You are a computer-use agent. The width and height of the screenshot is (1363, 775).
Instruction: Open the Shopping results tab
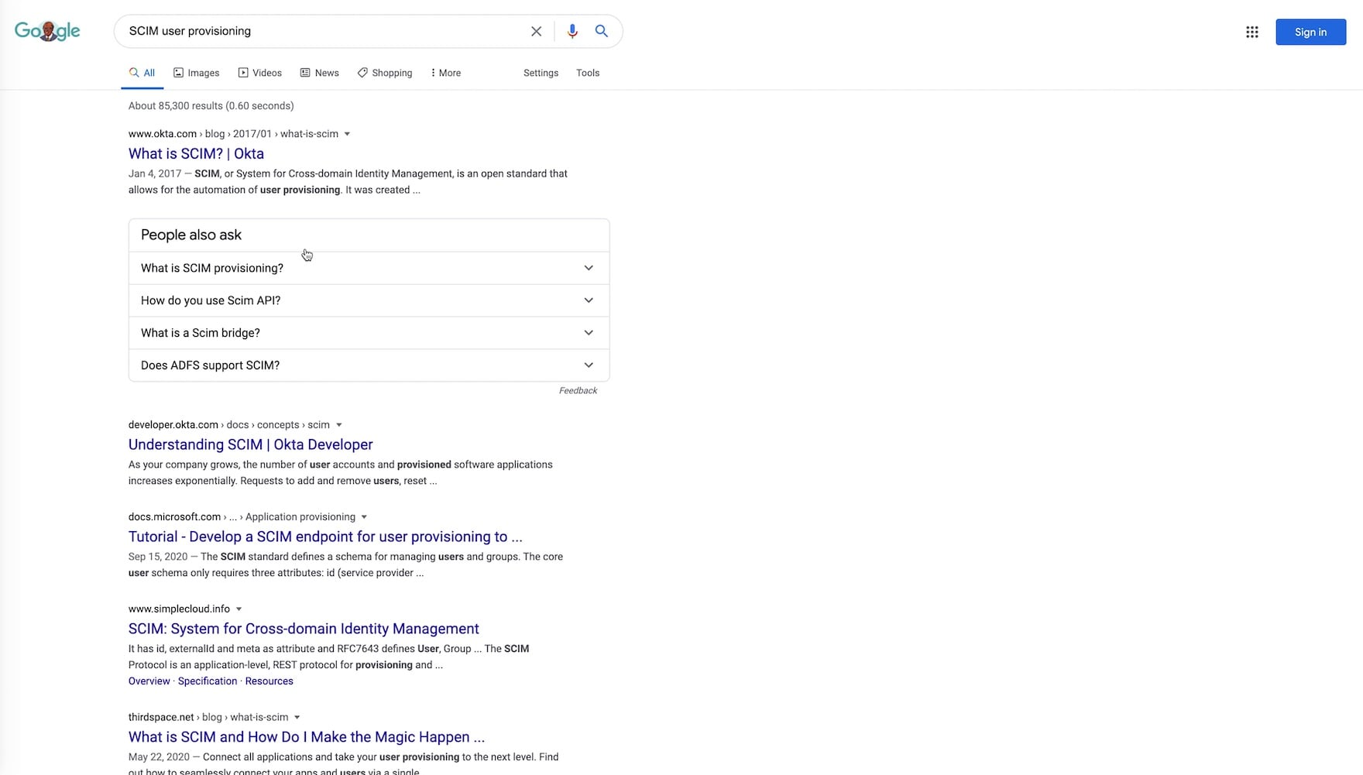[x=384, y=73]
